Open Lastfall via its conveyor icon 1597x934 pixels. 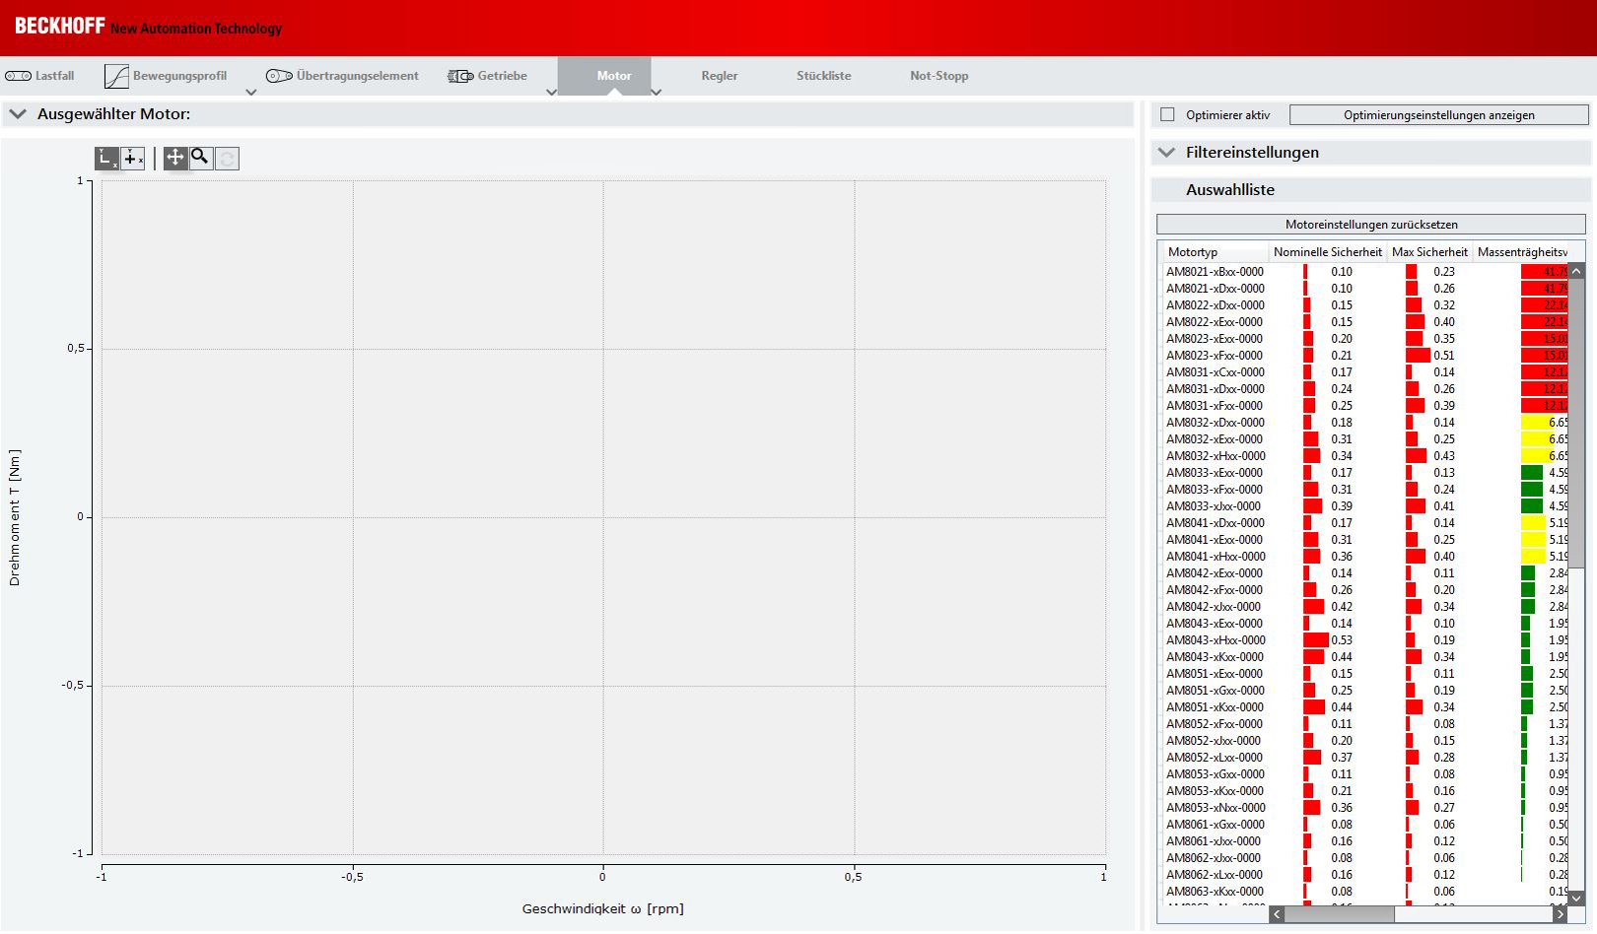click(18, 76)
